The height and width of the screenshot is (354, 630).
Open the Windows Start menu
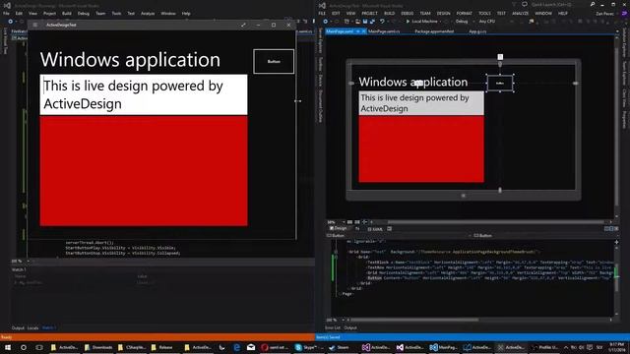pyautogui.click(x=8, y=347)
